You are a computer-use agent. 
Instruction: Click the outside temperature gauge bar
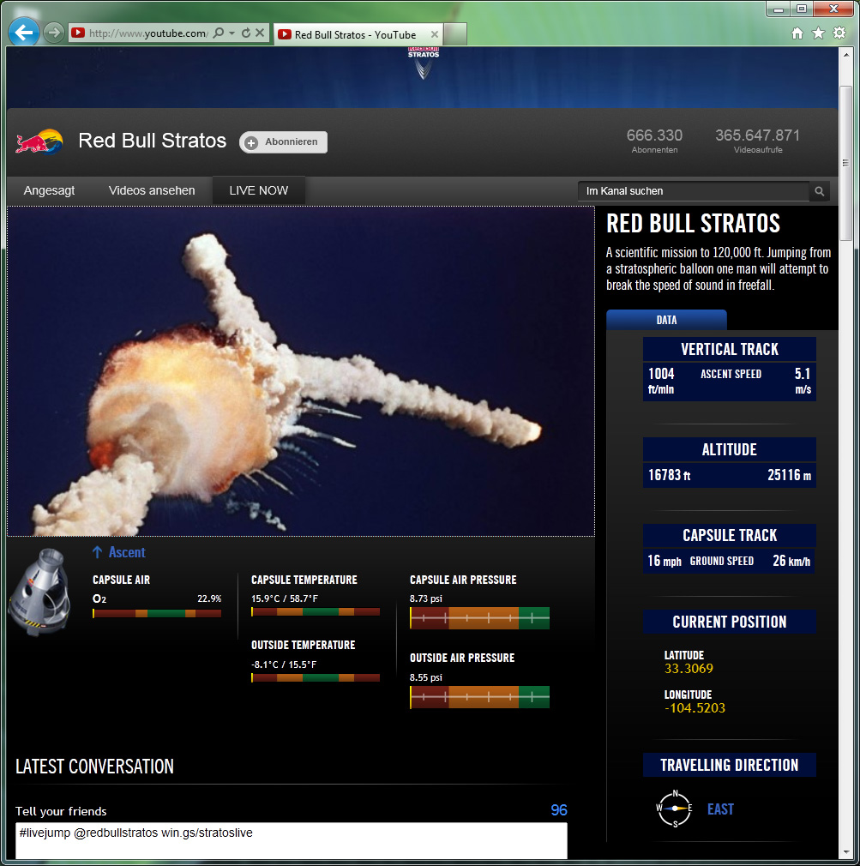click(x=316, y=677)
